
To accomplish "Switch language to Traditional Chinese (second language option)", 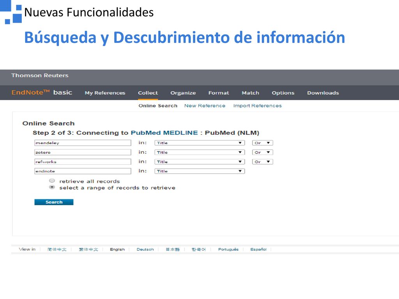I will tap(88, 250).
